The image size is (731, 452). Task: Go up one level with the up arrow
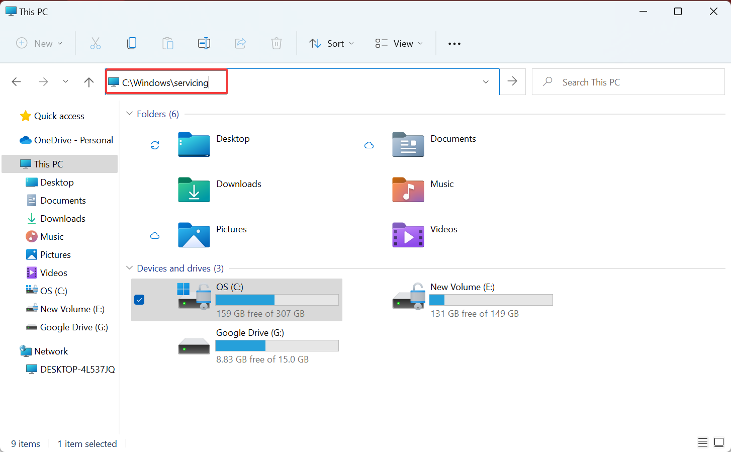[89, 82]
